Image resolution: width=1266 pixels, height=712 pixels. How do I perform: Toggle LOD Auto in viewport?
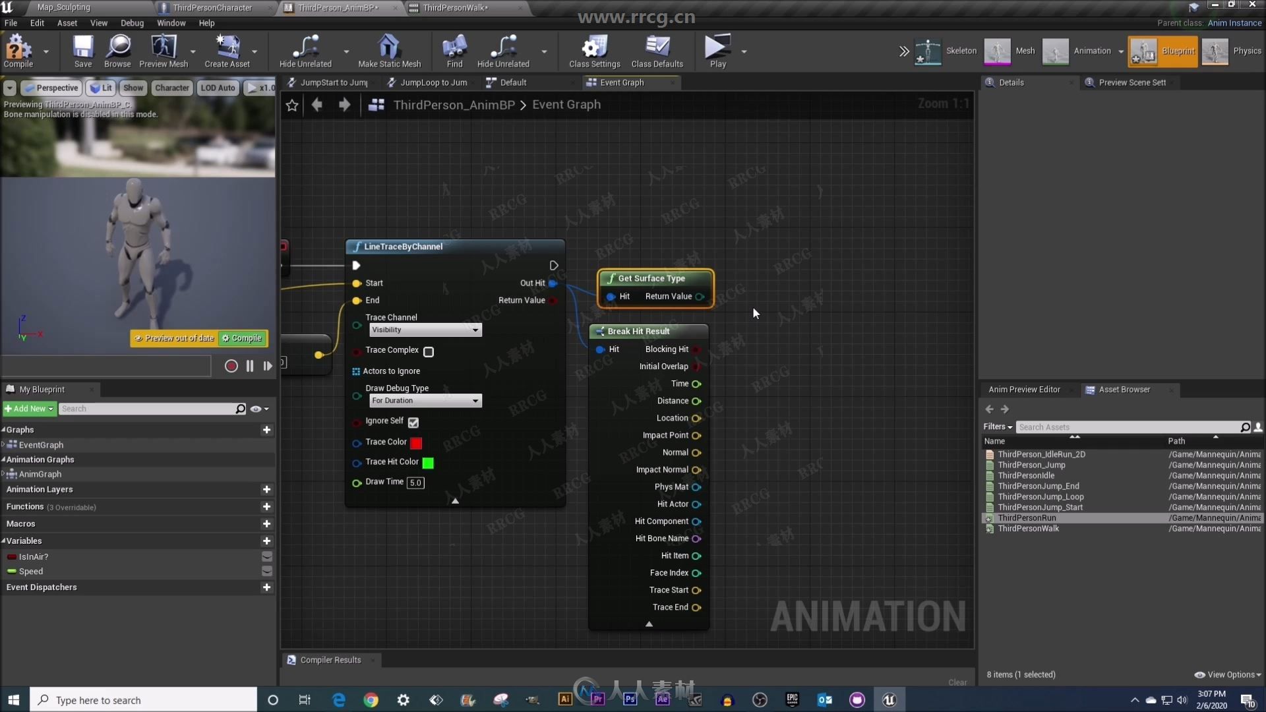tap(218, 88)
